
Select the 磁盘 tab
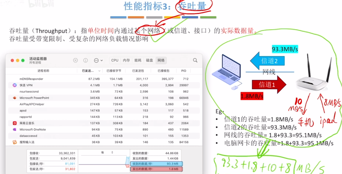(149, 60)
